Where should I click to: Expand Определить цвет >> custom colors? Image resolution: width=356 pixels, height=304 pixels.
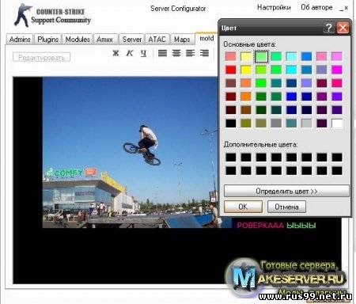(286, 191)
